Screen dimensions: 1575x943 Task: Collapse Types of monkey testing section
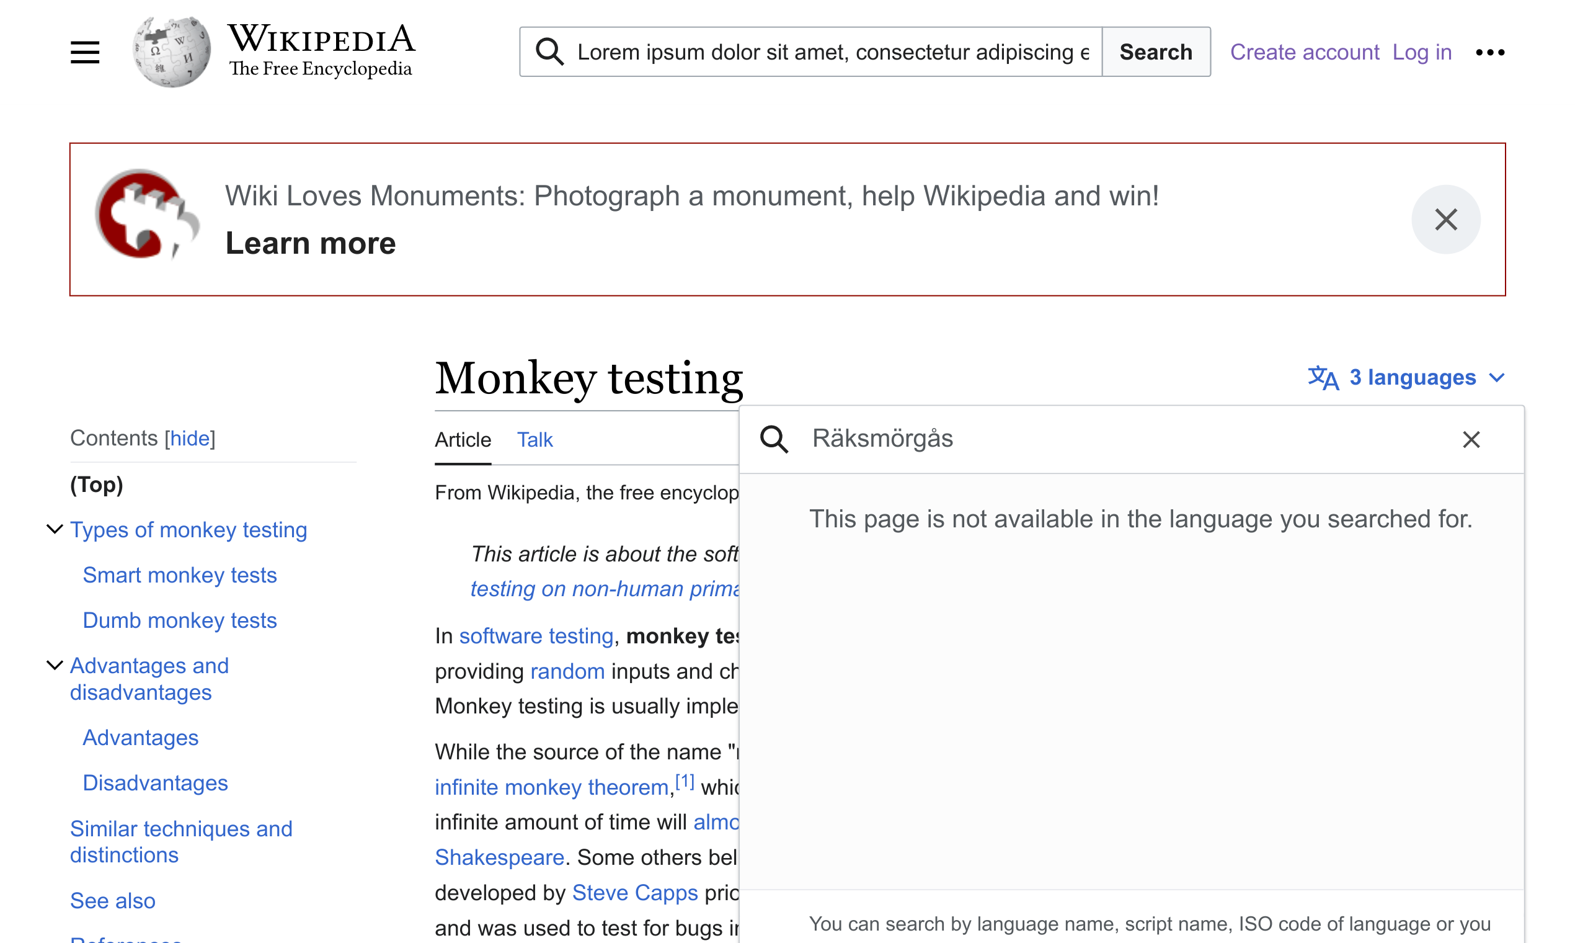(55, 529)
